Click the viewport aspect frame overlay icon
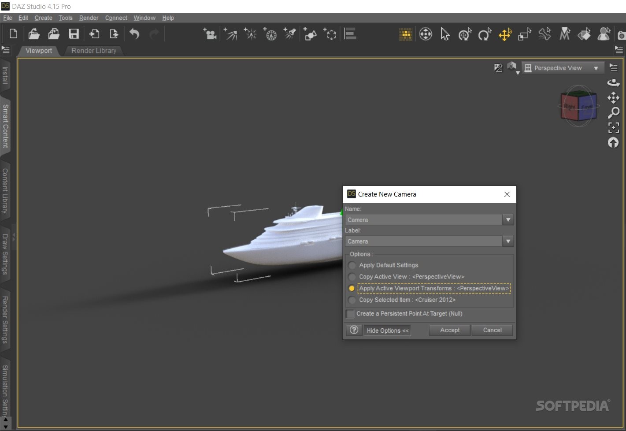The image size is (626, 431). (x=498, y=68)
